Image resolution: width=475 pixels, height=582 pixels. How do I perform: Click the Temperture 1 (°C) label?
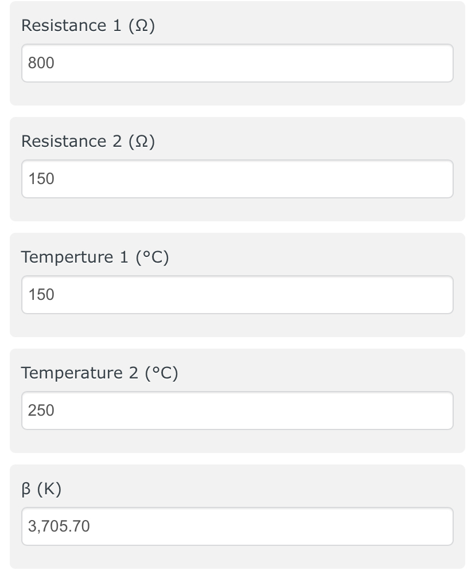(x=96, y=257)
